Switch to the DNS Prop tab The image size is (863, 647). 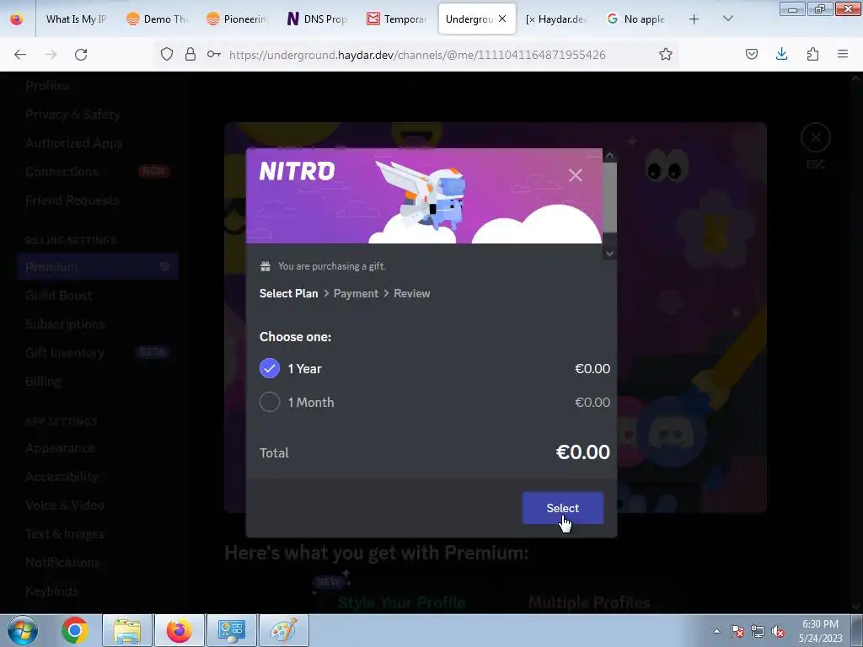click(x=317, y=19)
